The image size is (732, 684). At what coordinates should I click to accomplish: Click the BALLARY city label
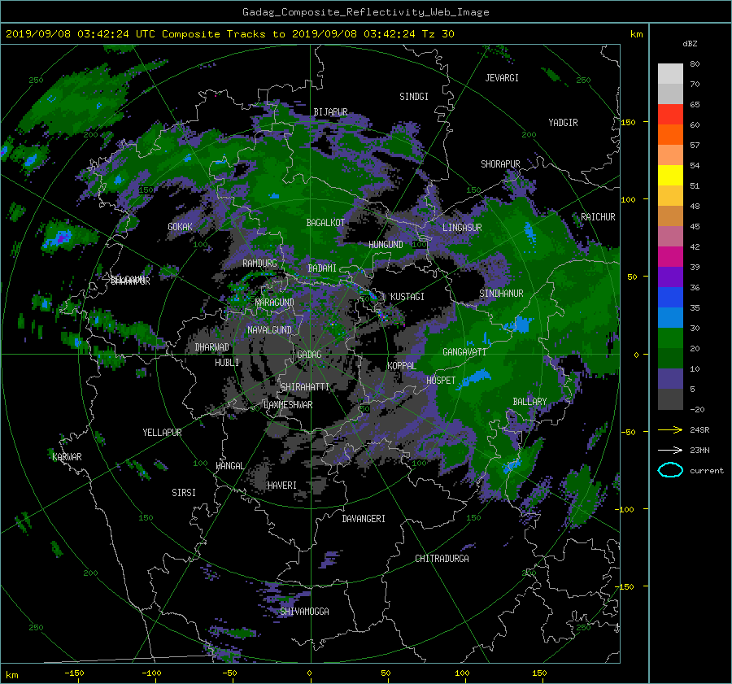point(529,402)
